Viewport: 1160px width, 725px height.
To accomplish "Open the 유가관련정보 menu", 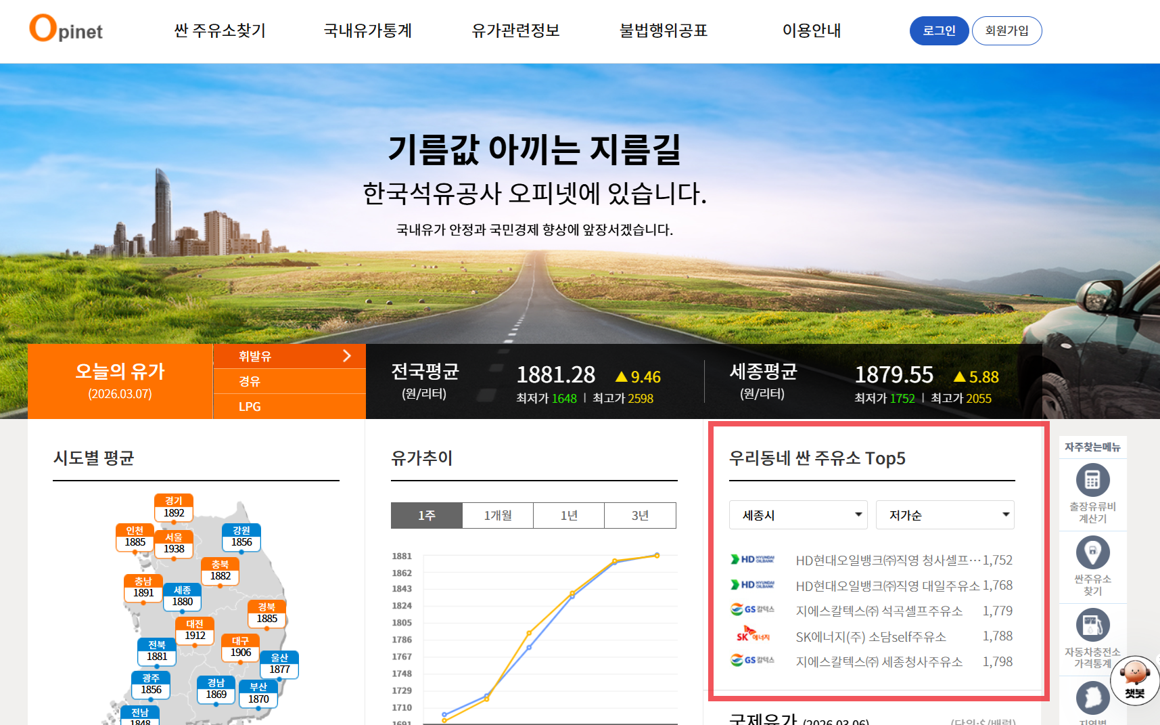I will [516, 30].
